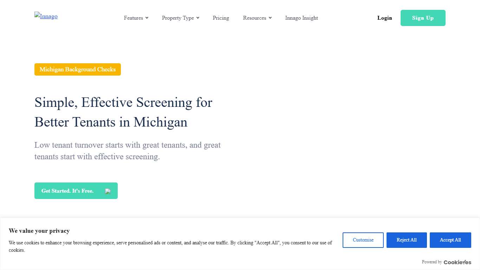Image resolution: width=480 pixels, height=270 pixels.
Task: Expand the Features dropdown chevron
Action: click(x=147, y=18)
